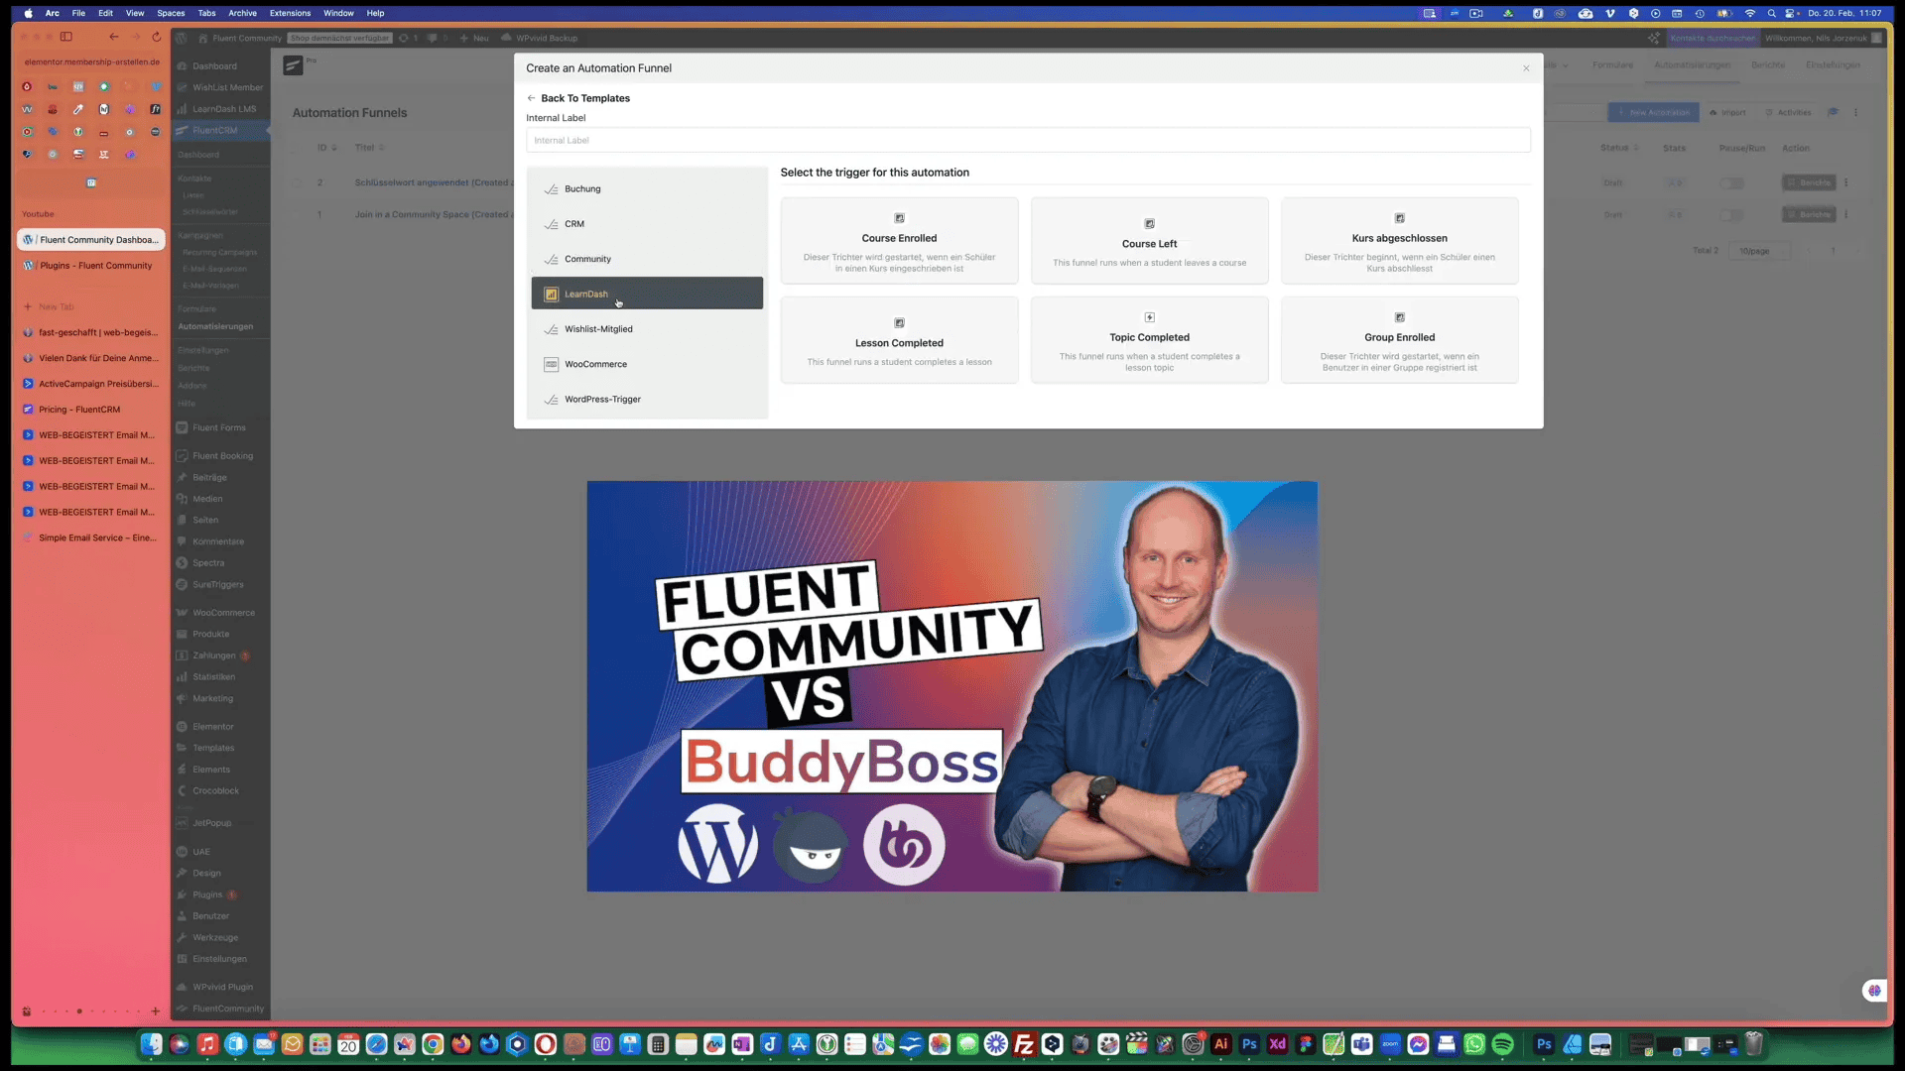Open WordPress Dashboard menu item
This screenshot has width=1905, height=1071.
[x=219, y=66]
